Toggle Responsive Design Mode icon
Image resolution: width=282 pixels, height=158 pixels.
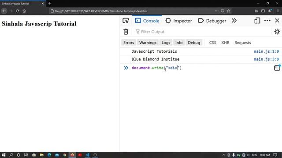[257, 21]
